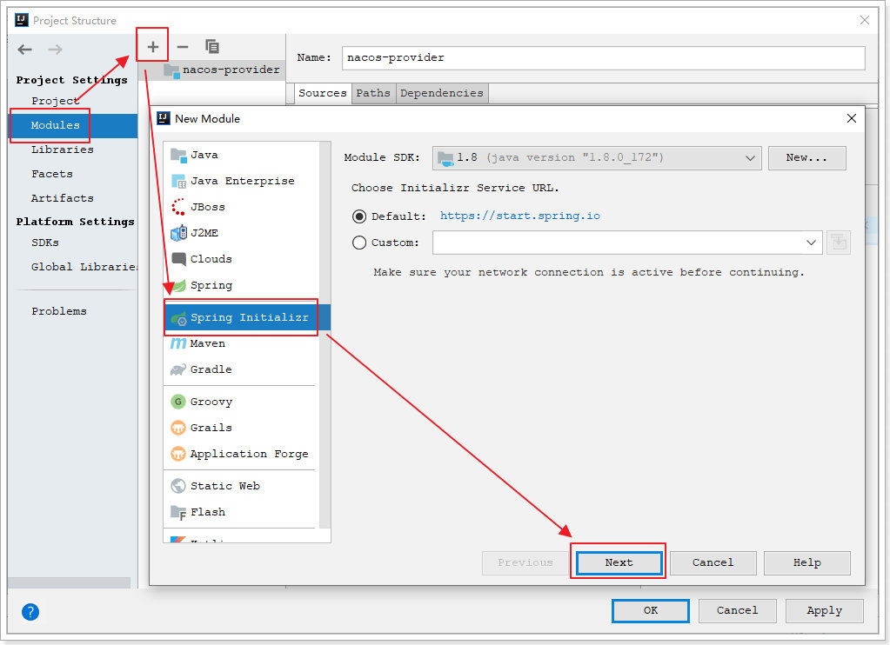The image size is (890, 645).
Task: Open Modules settings section
Action: (73, 125)
